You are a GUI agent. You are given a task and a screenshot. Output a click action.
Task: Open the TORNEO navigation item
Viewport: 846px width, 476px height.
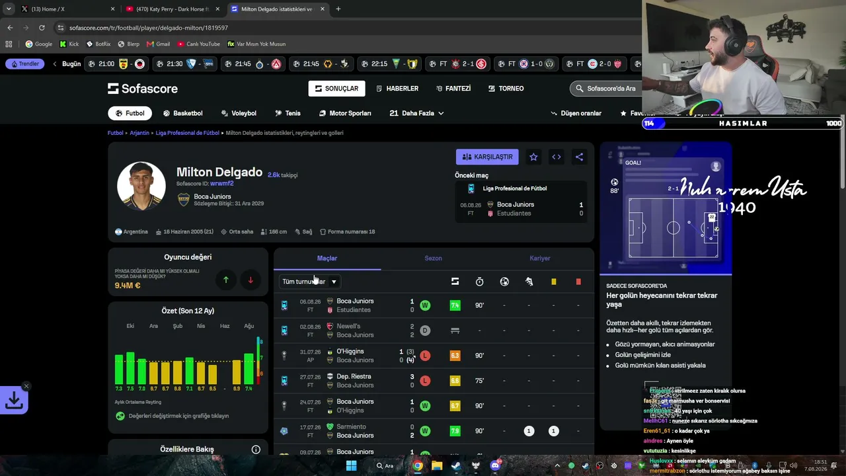[506, 89]
